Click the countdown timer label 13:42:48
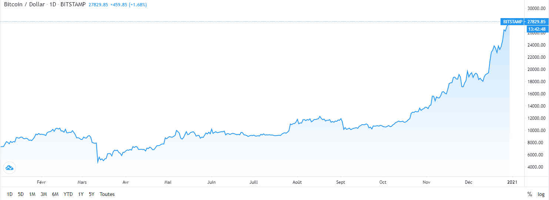This screenshot has height=200, width=549. click(x=536, y=29)
